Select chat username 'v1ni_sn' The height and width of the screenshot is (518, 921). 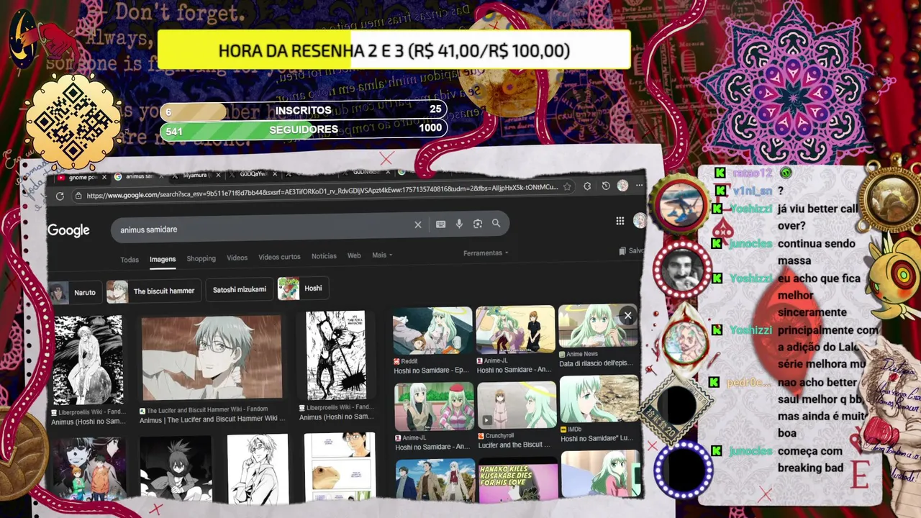[x=753, y=191]
